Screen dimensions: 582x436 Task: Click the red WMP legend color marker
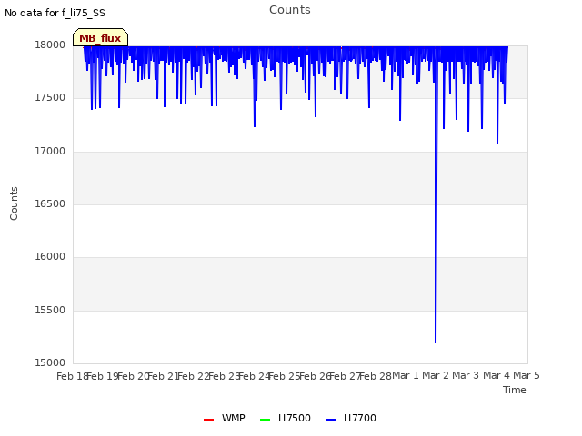click(208, 420)
